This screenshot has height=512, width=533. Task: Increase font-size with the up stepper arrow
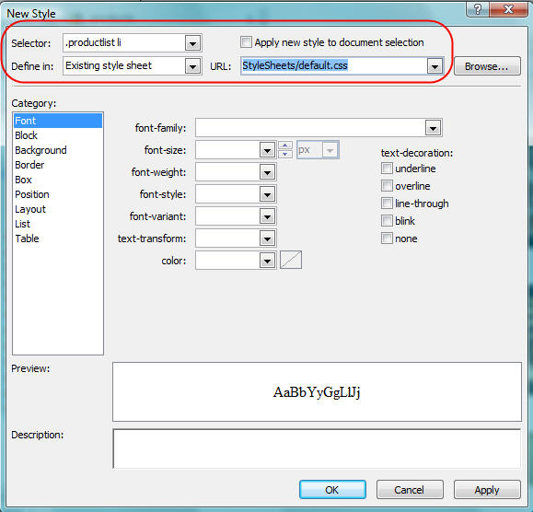point(285,145)
